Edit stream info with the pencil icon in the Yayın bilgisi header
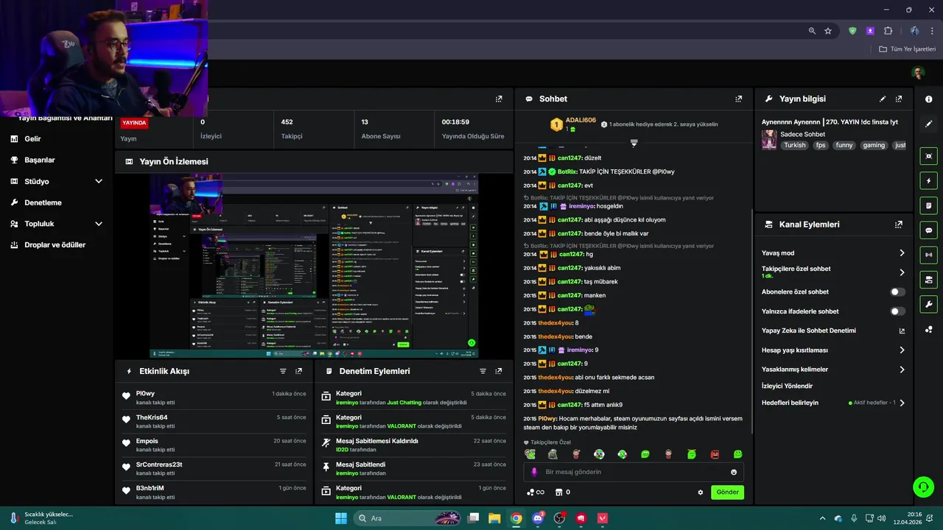Viewport: 943px width, 530px height. pos(883,99)
